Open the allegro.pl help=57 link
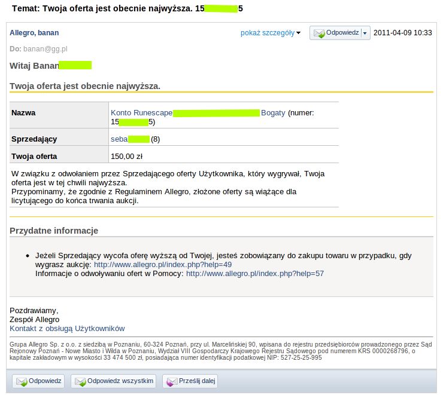The image size is (443, 395). tap(255, 274)
